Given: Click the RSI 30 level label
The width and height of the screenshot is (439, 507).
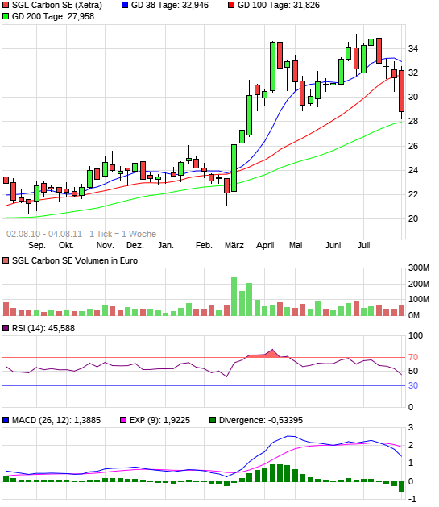Looking at the screenshot, I should (x=413, y=385).
